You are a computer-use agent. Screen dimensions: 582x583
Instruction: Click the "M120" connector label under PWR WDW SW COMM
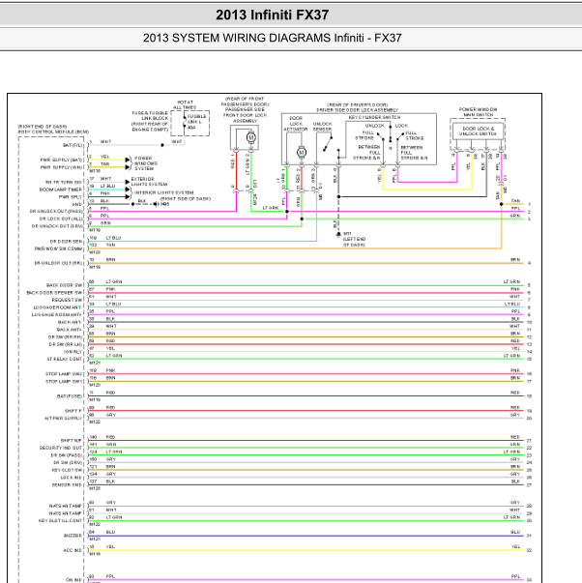point(95,252)
